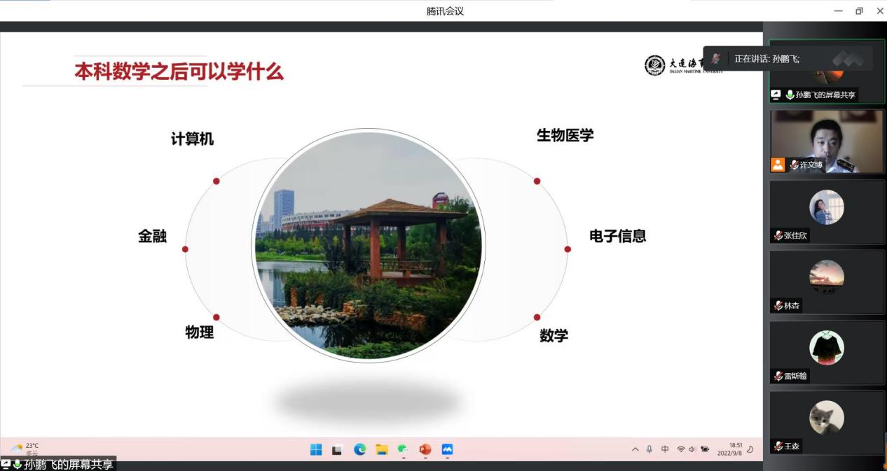Open the 18:51 clock calendar flyout
This screenshot has height=471, width=887.
pyautogui.click(x=729, y=449)
